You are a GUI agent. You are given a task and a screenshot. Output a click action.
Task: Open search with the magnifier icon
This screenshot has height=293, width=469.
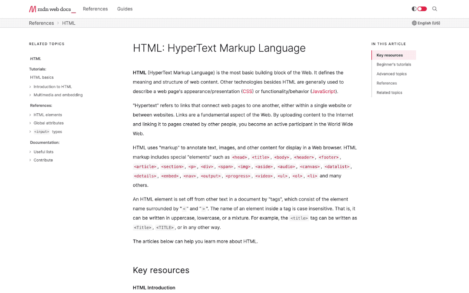(x=435, y=9)
